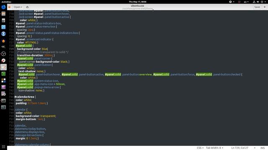
Task: Click '.panel-status-menu-box' on line 722
Action: coord(41,27)
